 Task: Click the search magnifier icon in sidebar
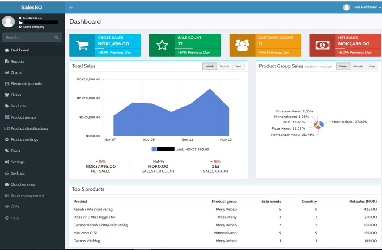tap(56, 37)
